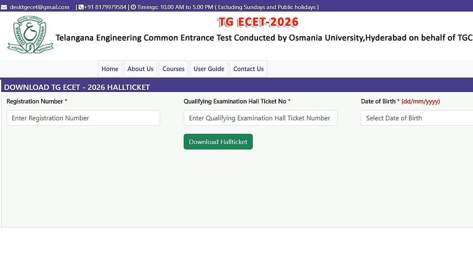Open the Contact Us menu item
This screenshot has width=473, height=266.
click(249, 69)
